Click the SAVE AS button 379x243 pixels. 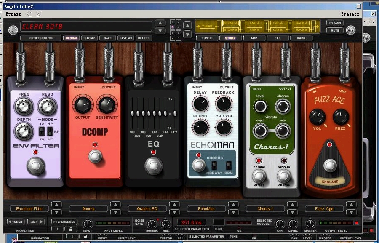coord(125,38)
